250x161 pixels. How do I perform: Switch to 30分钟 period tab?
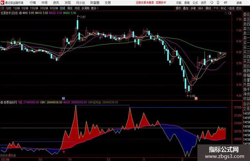pyautogui.click(x=44, y=8)
